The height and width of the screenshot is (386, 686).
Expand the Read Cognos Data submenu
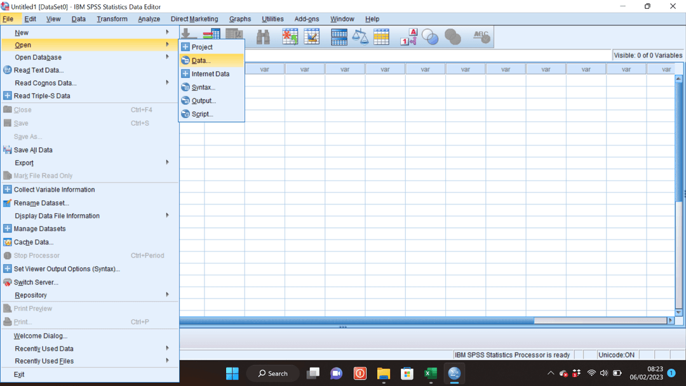pos(90,83)
